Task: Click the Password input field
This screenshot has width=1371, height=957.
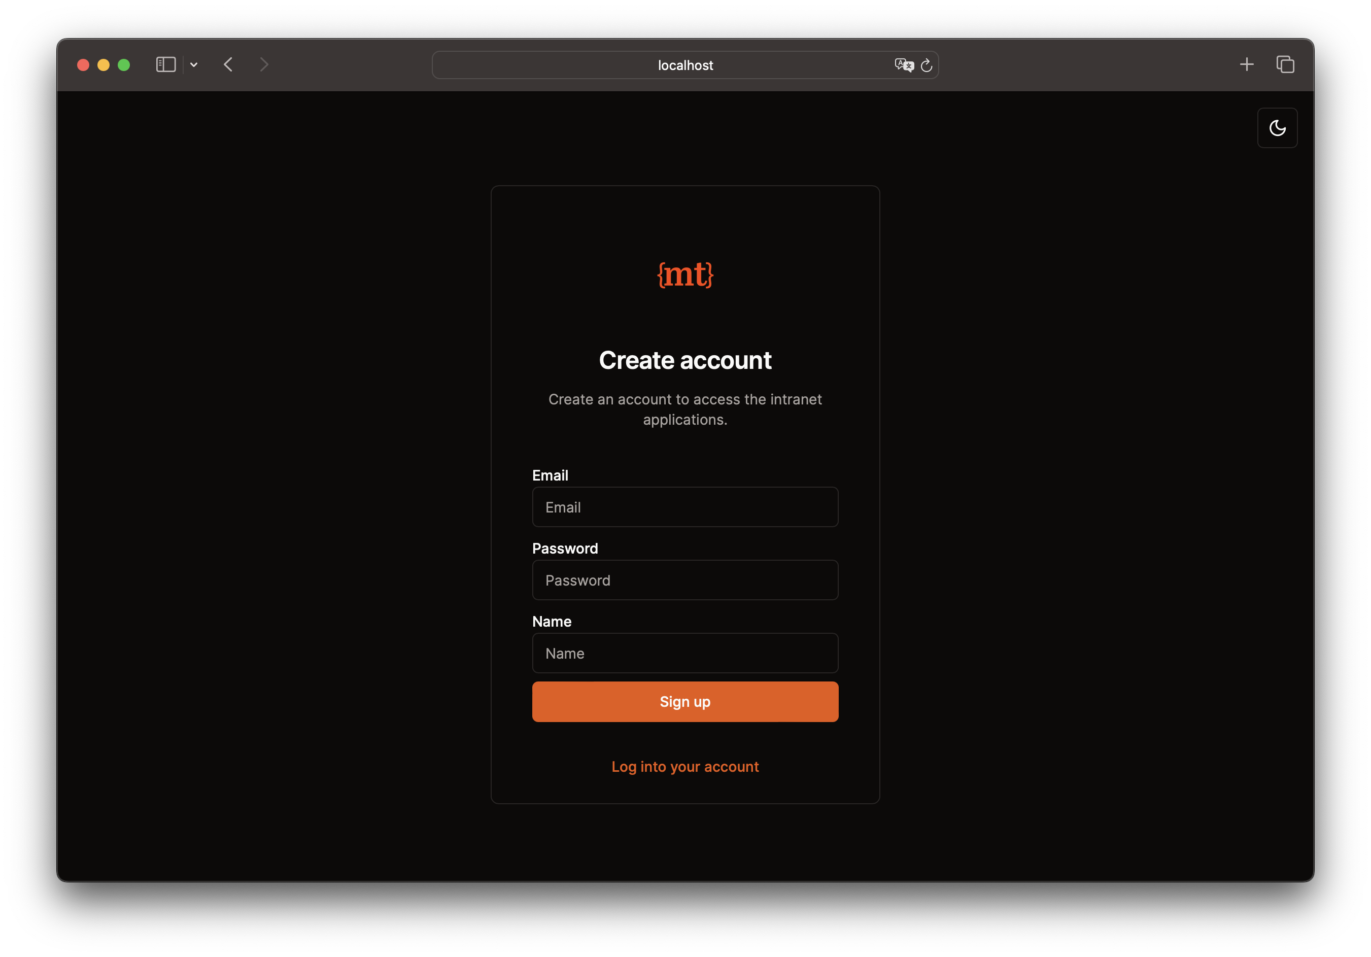Action: tap(684, 580)
